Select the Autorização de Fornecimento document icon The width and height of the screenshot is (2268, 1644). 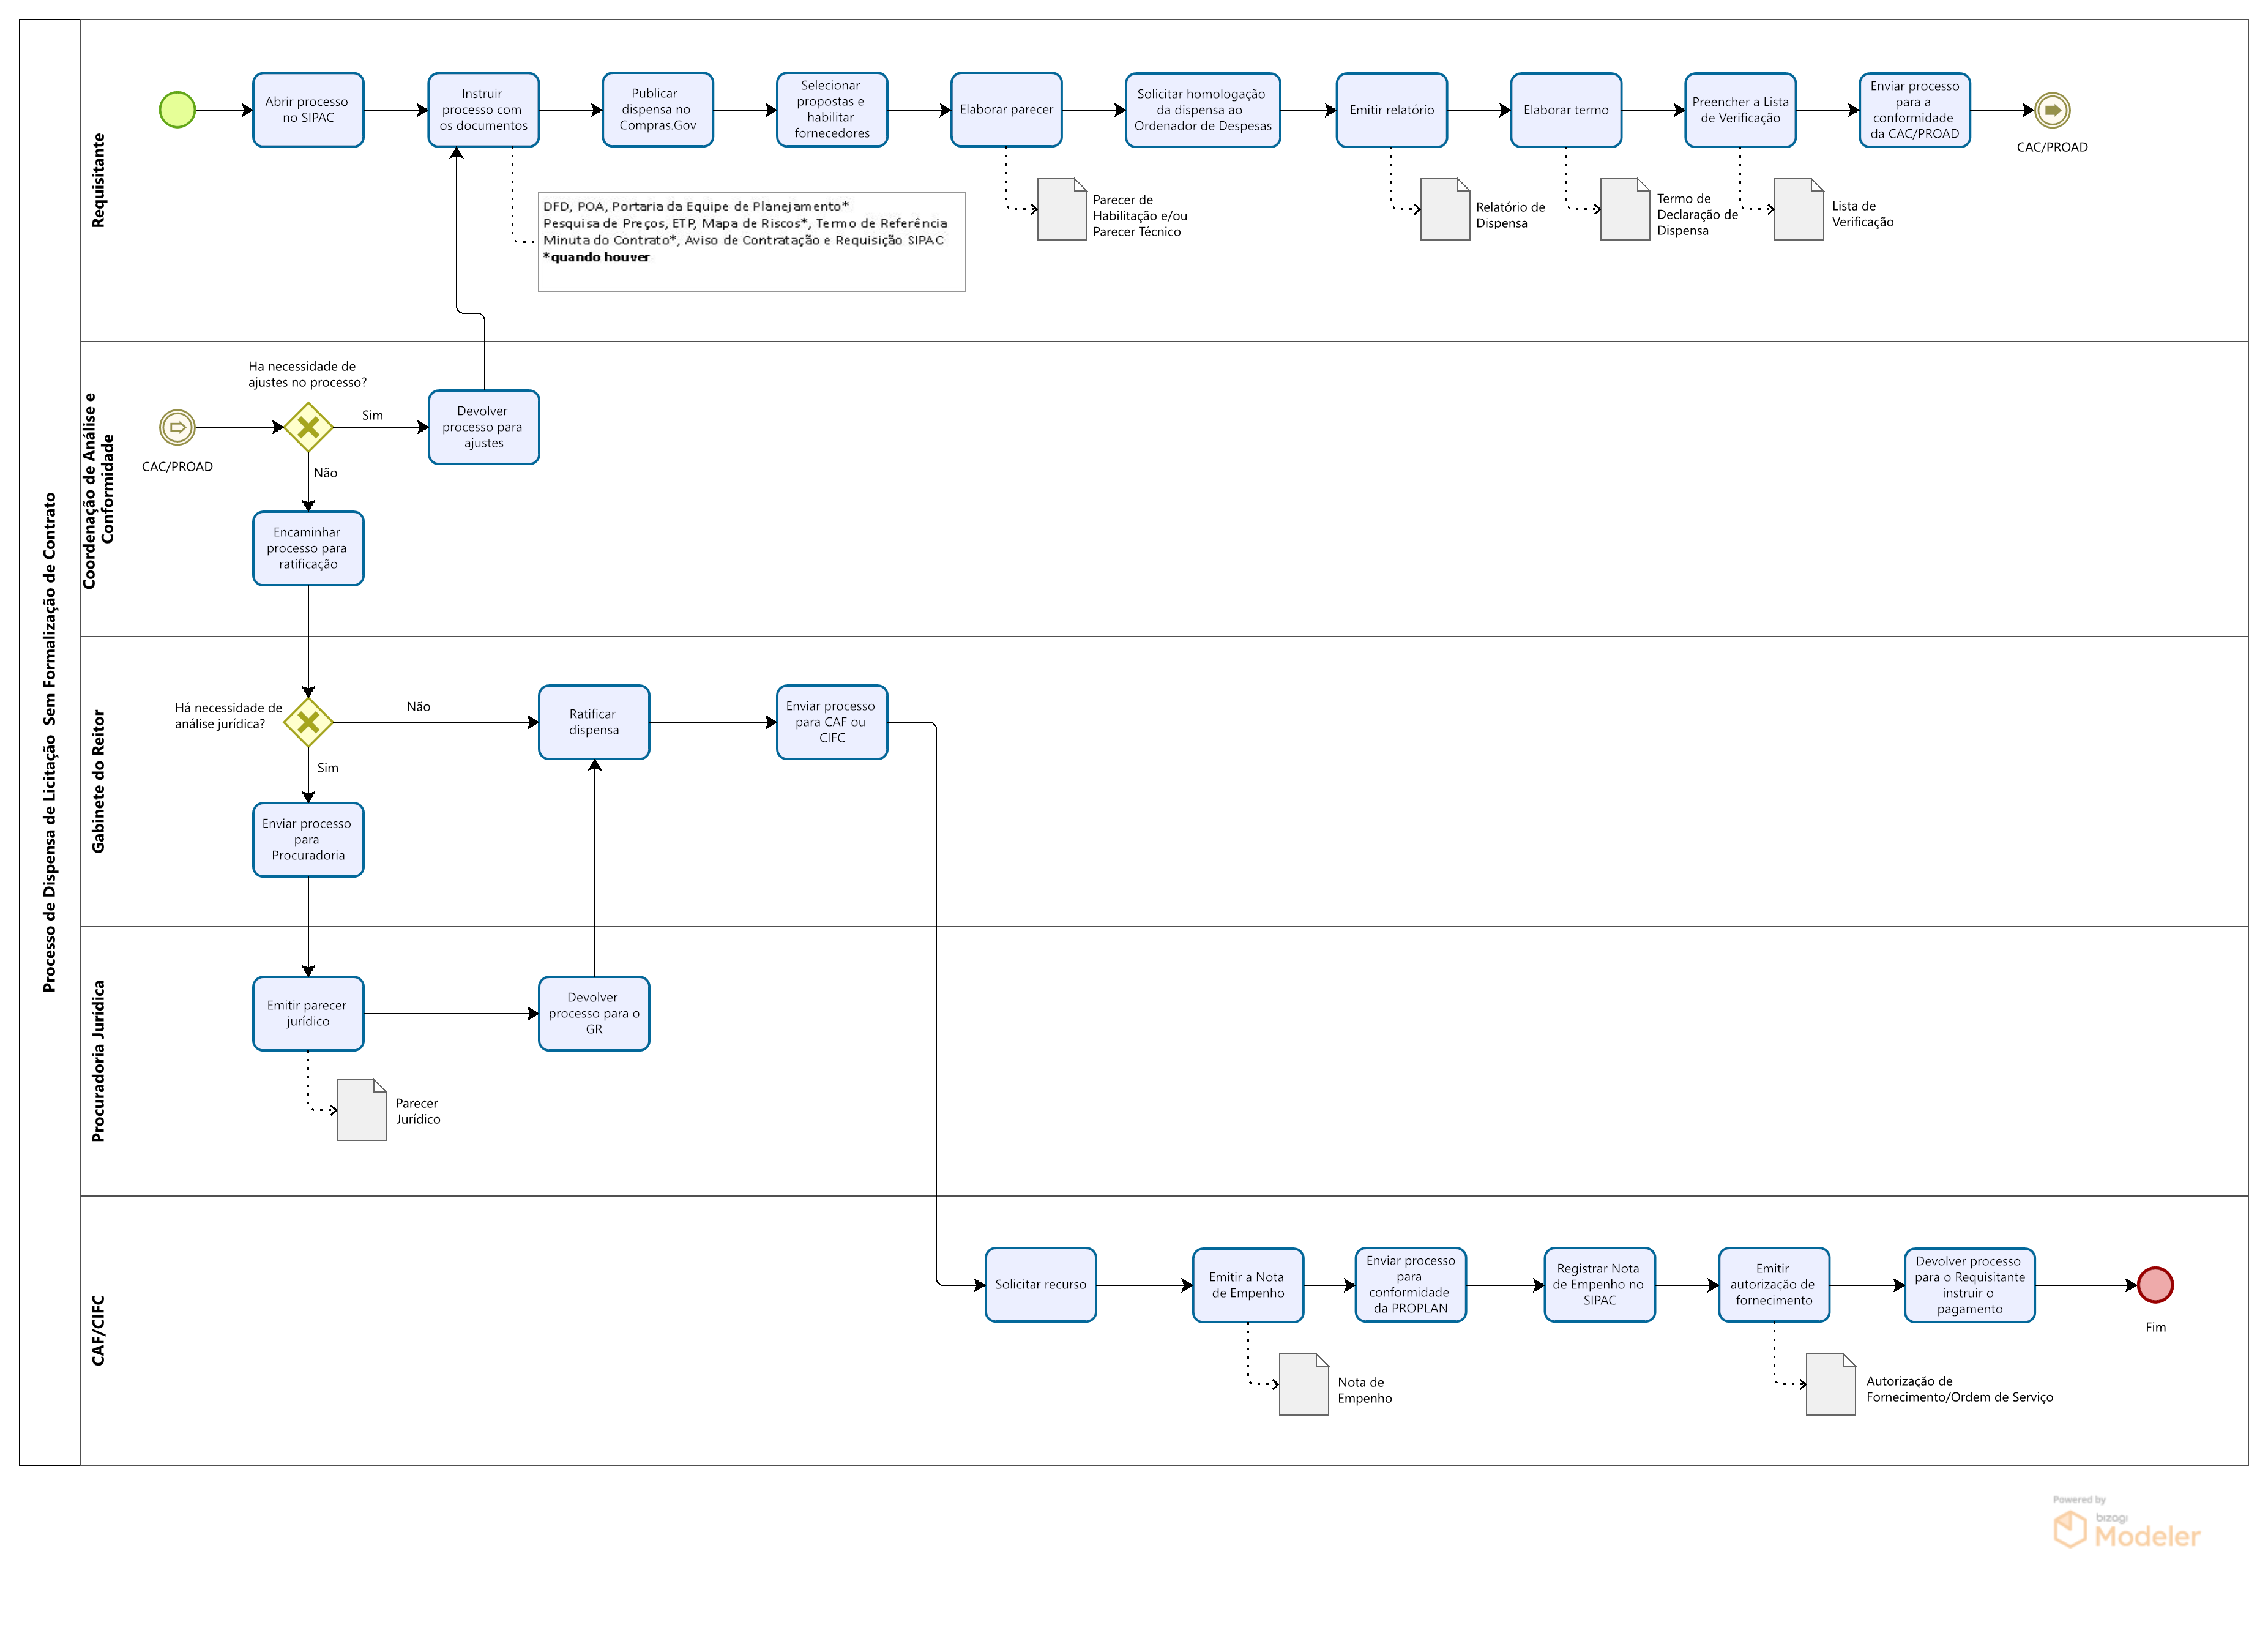coord(1830,1385)
